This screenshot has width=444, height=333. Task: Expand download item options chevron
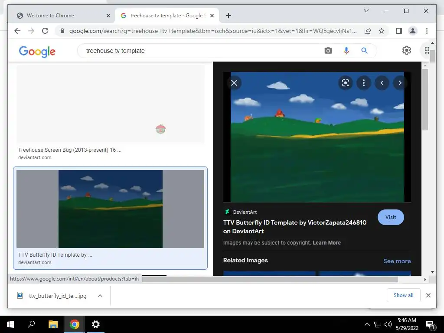100,296
